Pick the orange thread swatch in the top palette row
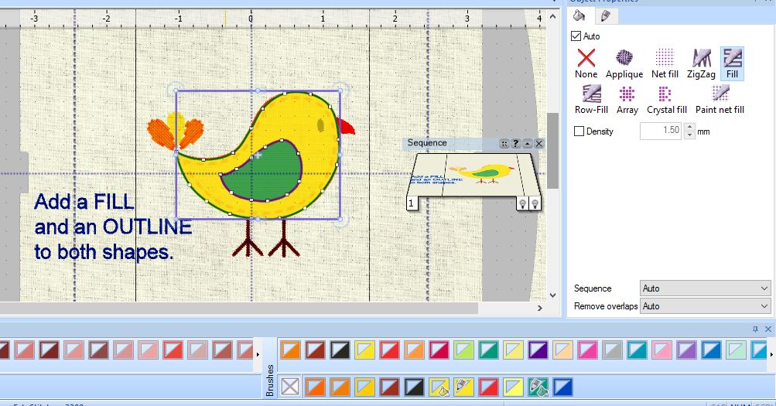 290,350
